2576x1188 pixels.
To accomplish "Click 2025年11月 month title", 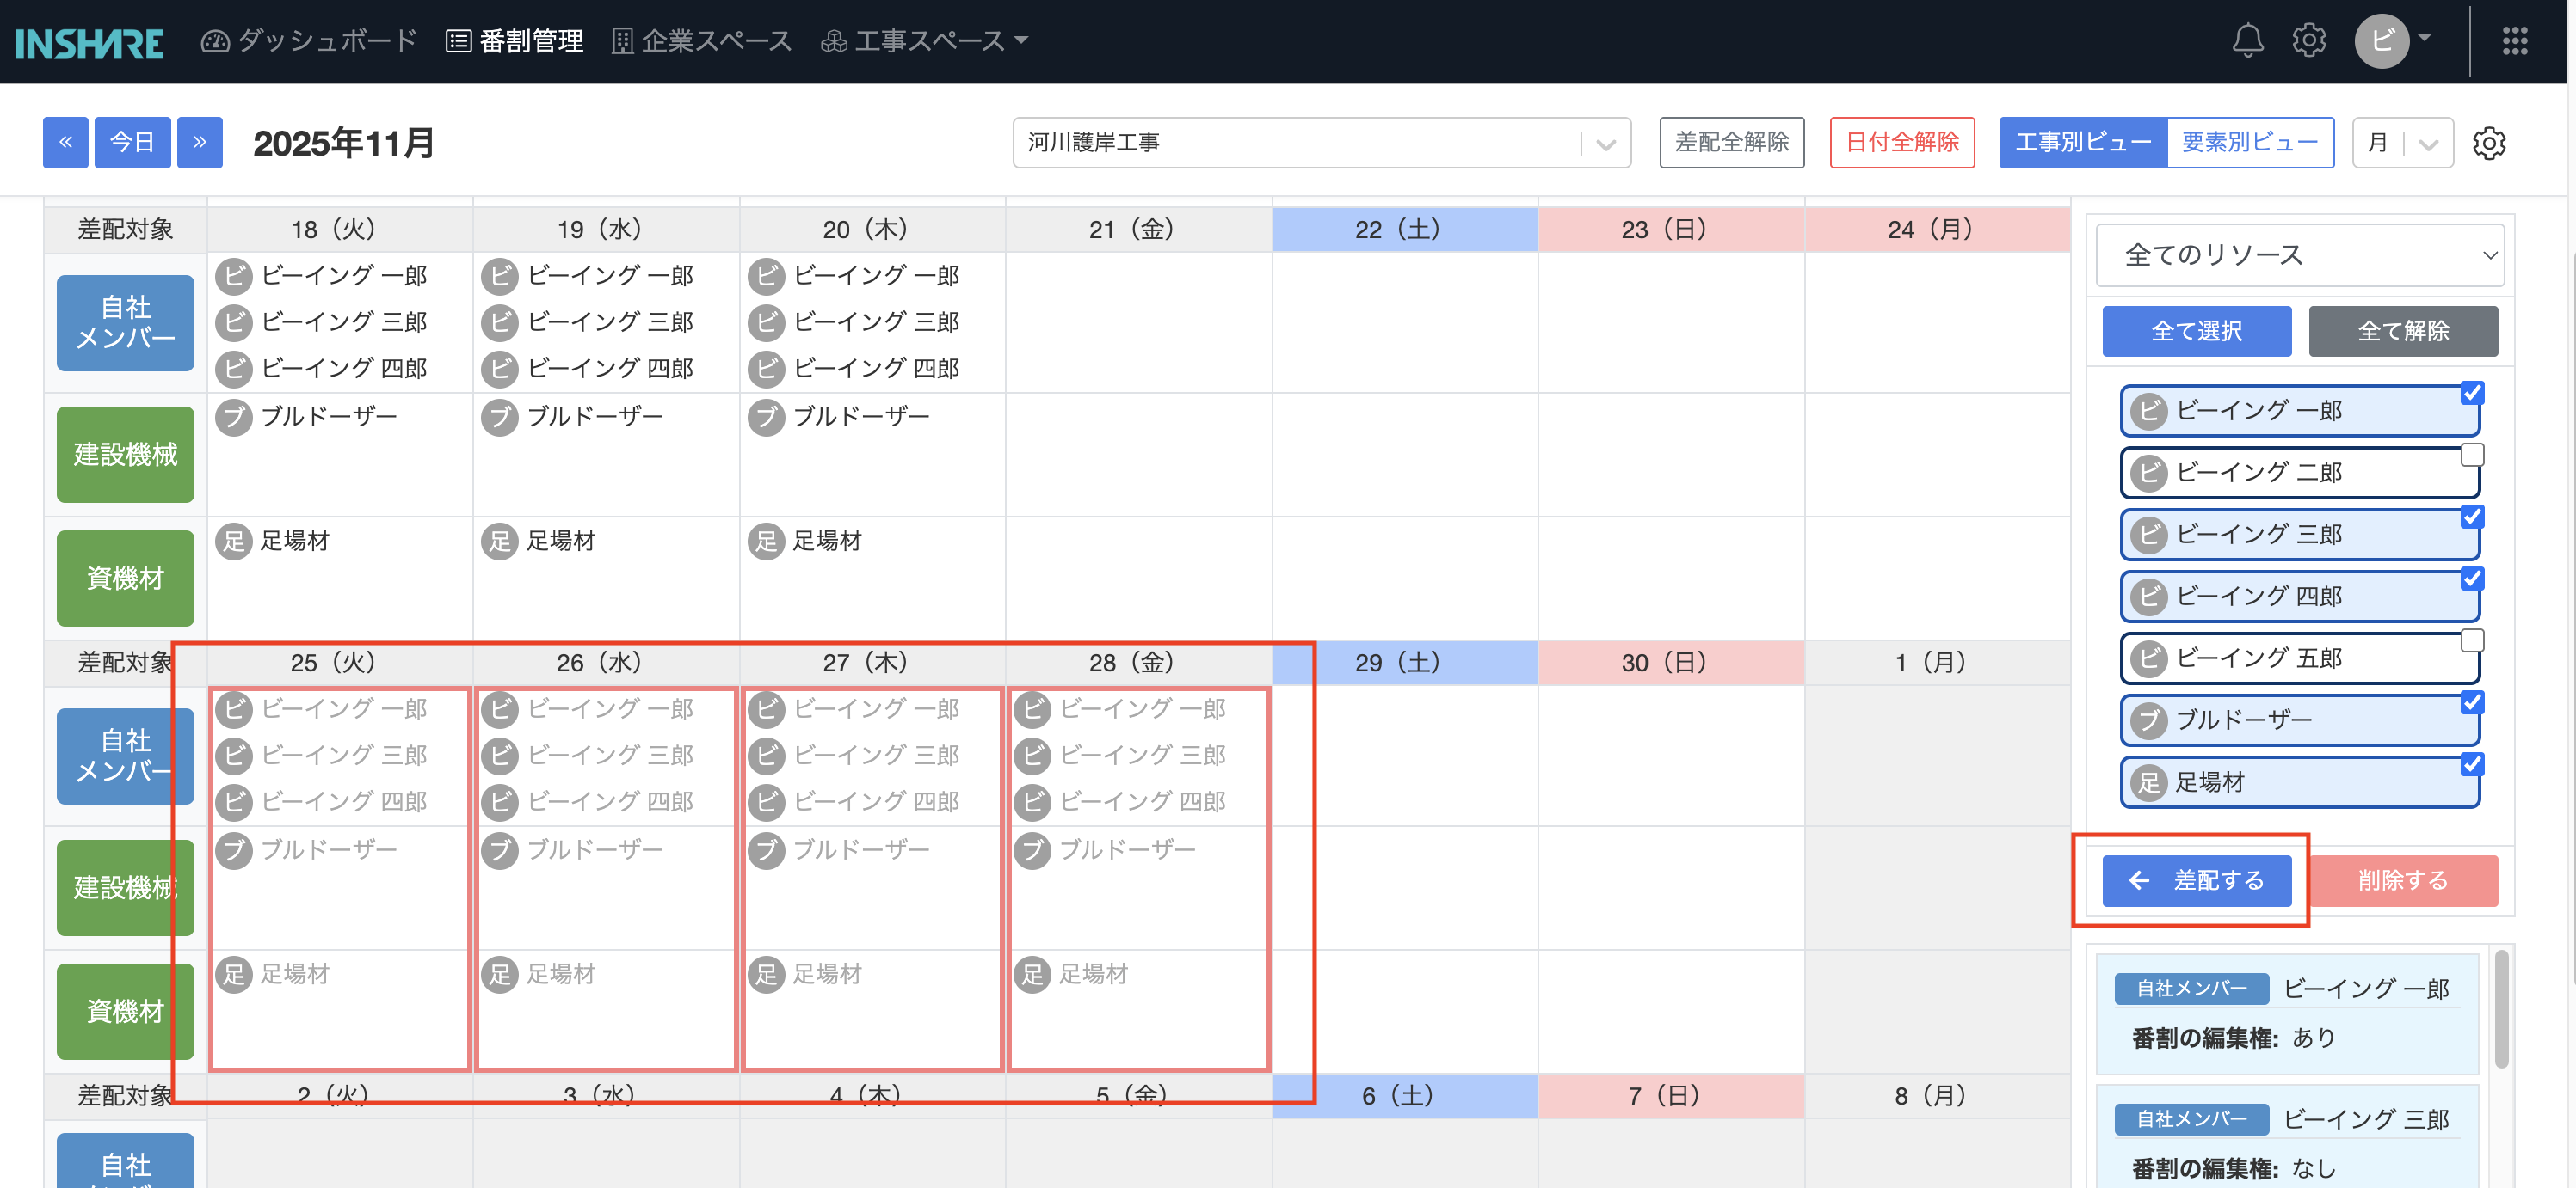I will [x=343, y=144].
